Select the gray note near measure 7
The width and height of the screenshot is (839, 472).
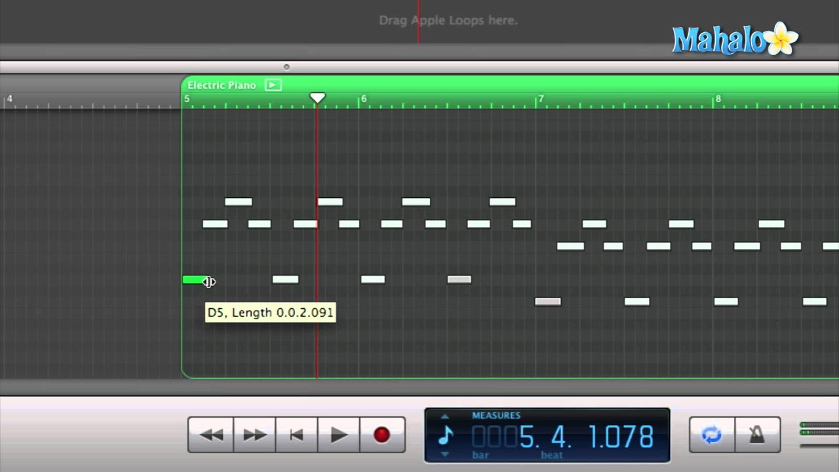pyautogui.click(x=548, y=302)
